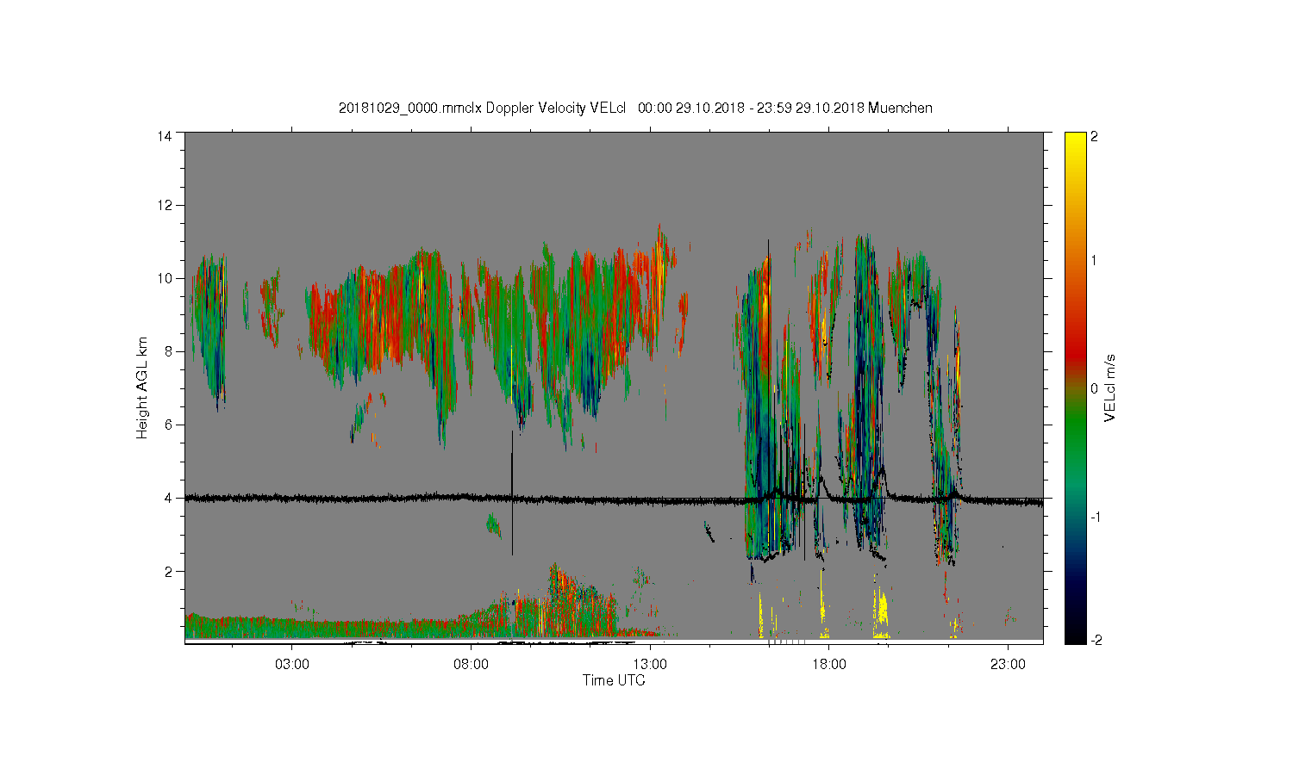The height and width of the screenshot is (775, 1293).
Task: Click the black vertical spike near 09:00
Action: (512, 493)
